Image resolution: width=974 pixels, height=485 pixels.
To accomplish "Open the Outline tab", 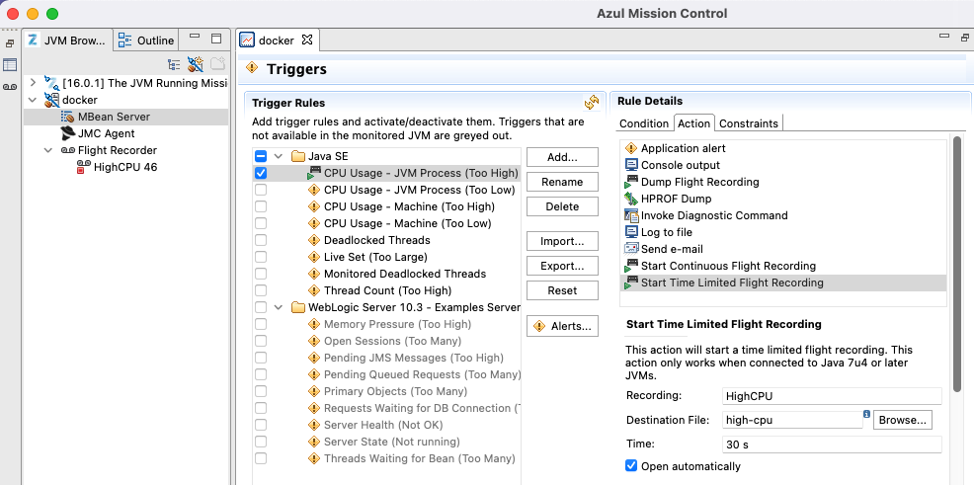I will [x=146, y=40].
